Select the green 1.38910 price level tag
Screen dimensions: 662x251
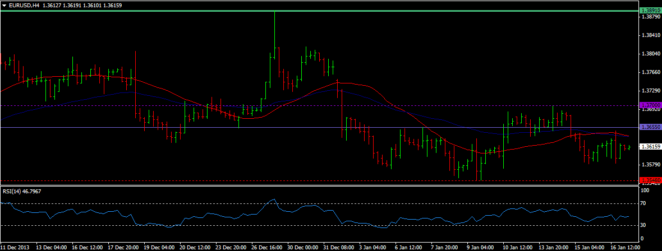tap(650, 11)
